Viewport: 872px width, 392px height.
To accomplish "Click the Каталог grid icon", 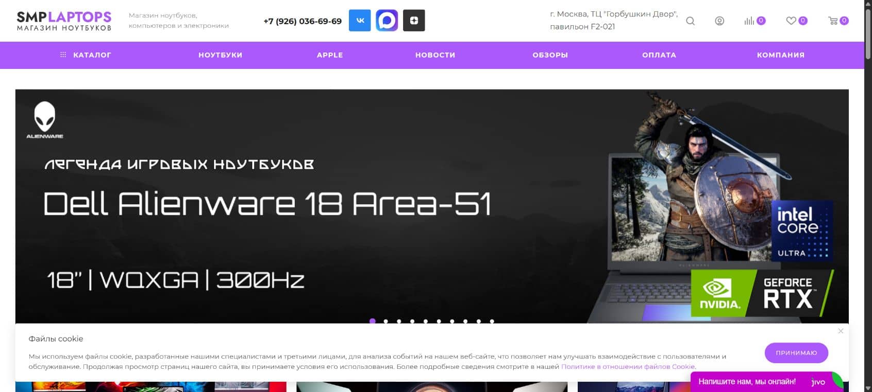I will (x=63, y=55).
